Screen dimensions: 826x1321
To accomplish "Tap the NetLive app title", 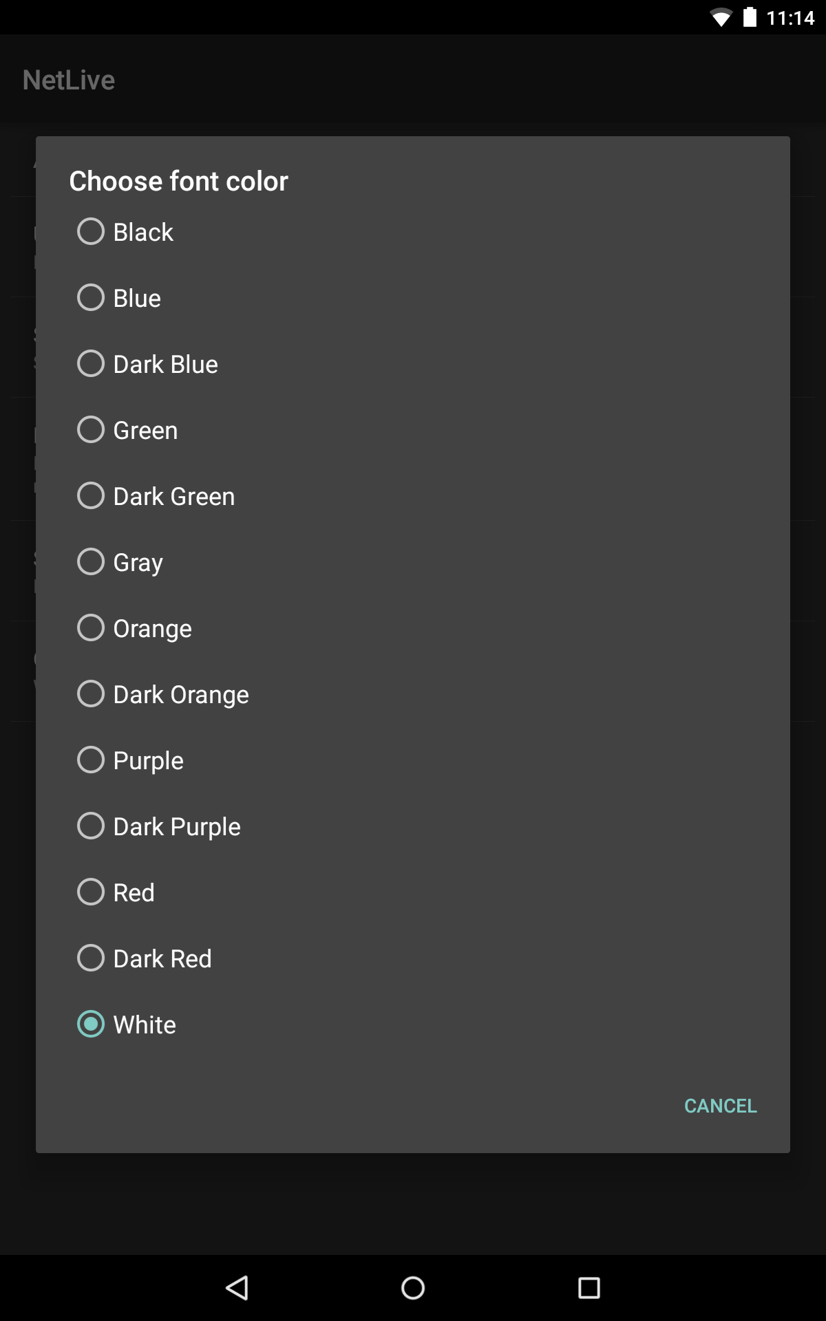I will 69,80.
